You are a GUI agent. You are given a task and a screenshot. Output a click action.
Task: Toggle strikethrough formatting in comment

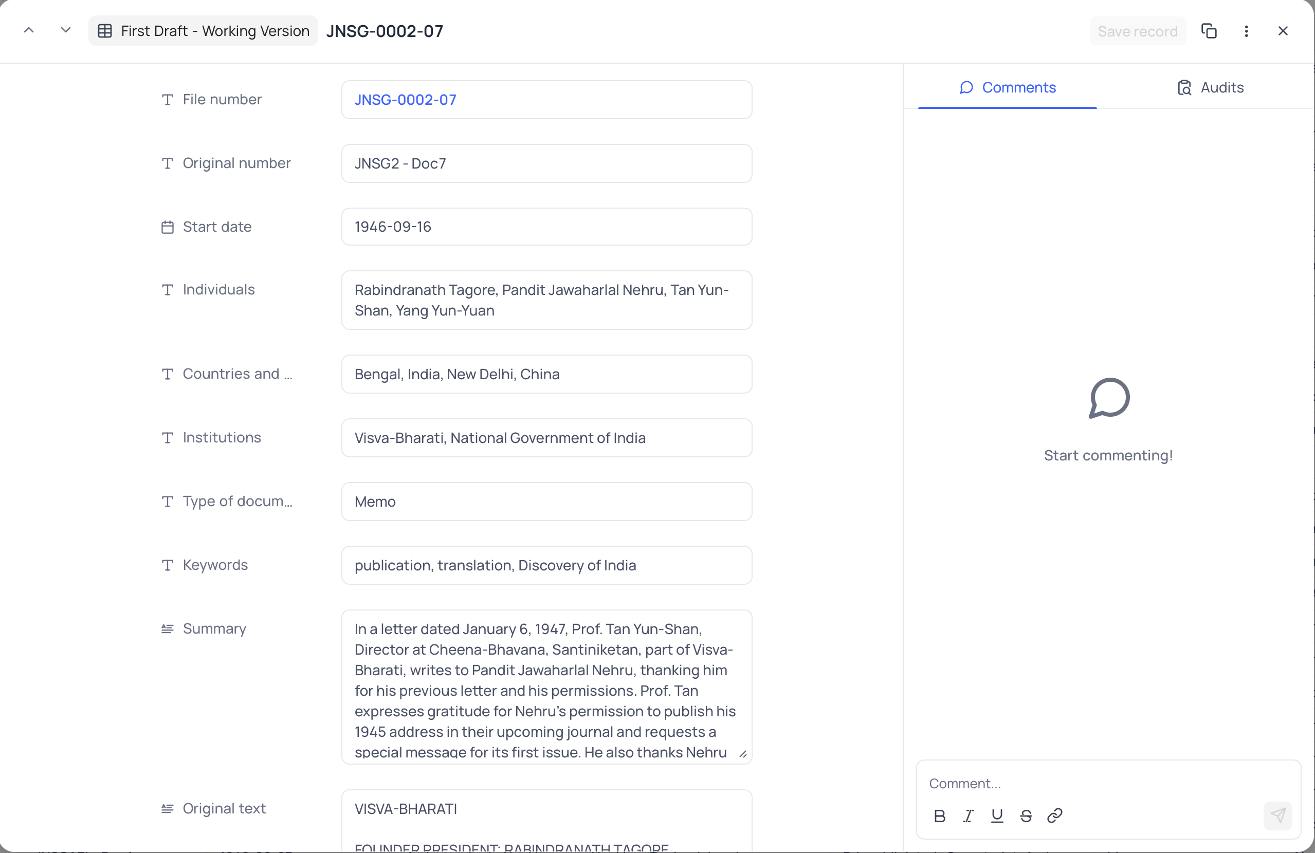(1026, 815)
